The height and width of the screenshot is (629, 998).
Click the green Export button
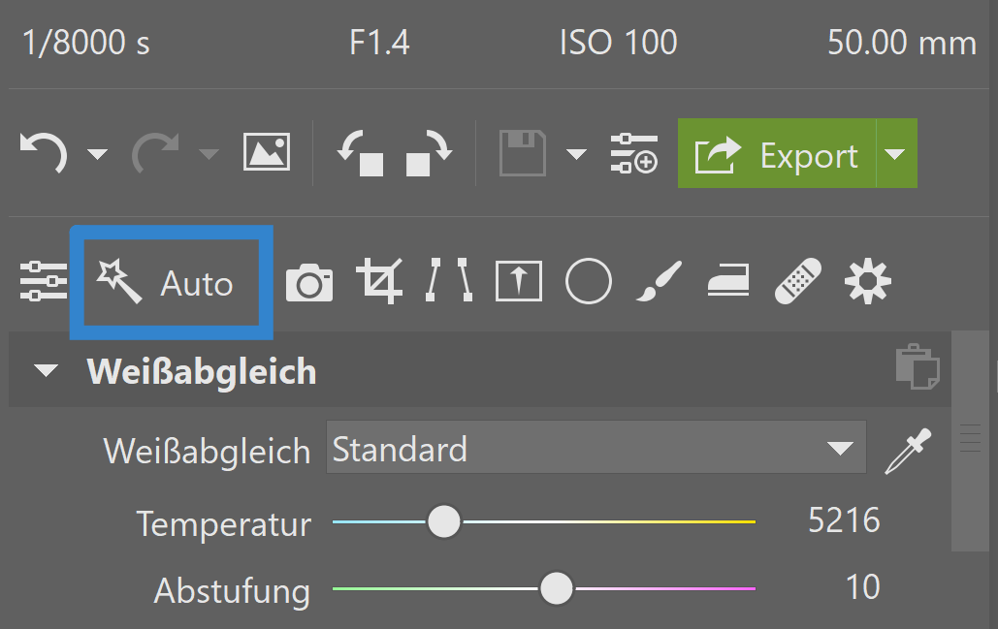point(777,153)
